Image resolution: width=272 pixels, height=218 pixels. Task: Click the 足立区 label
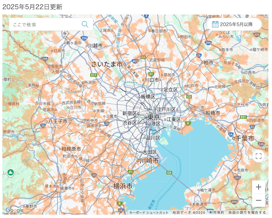171,90
